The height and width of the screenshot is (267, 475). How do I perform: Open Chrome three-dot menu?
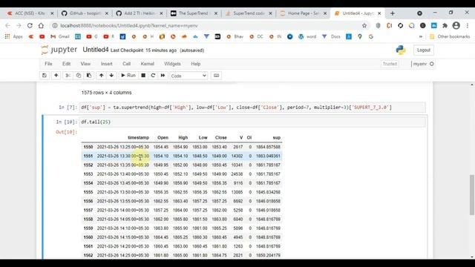click(x=468, y=26)
